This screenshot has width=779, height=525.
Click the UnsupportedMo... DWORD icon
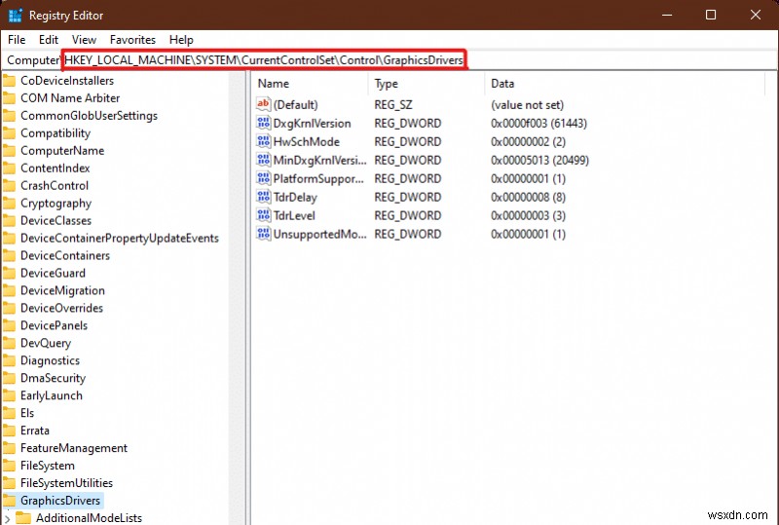pyautogui.click(x=263, y=234)
